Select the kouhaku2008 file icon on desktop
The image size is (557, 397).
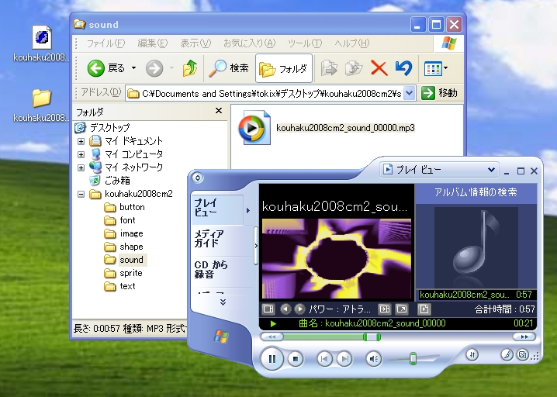point(41,43)
